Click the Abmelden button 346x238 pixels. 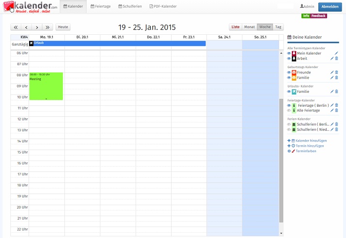pos(330,7)
